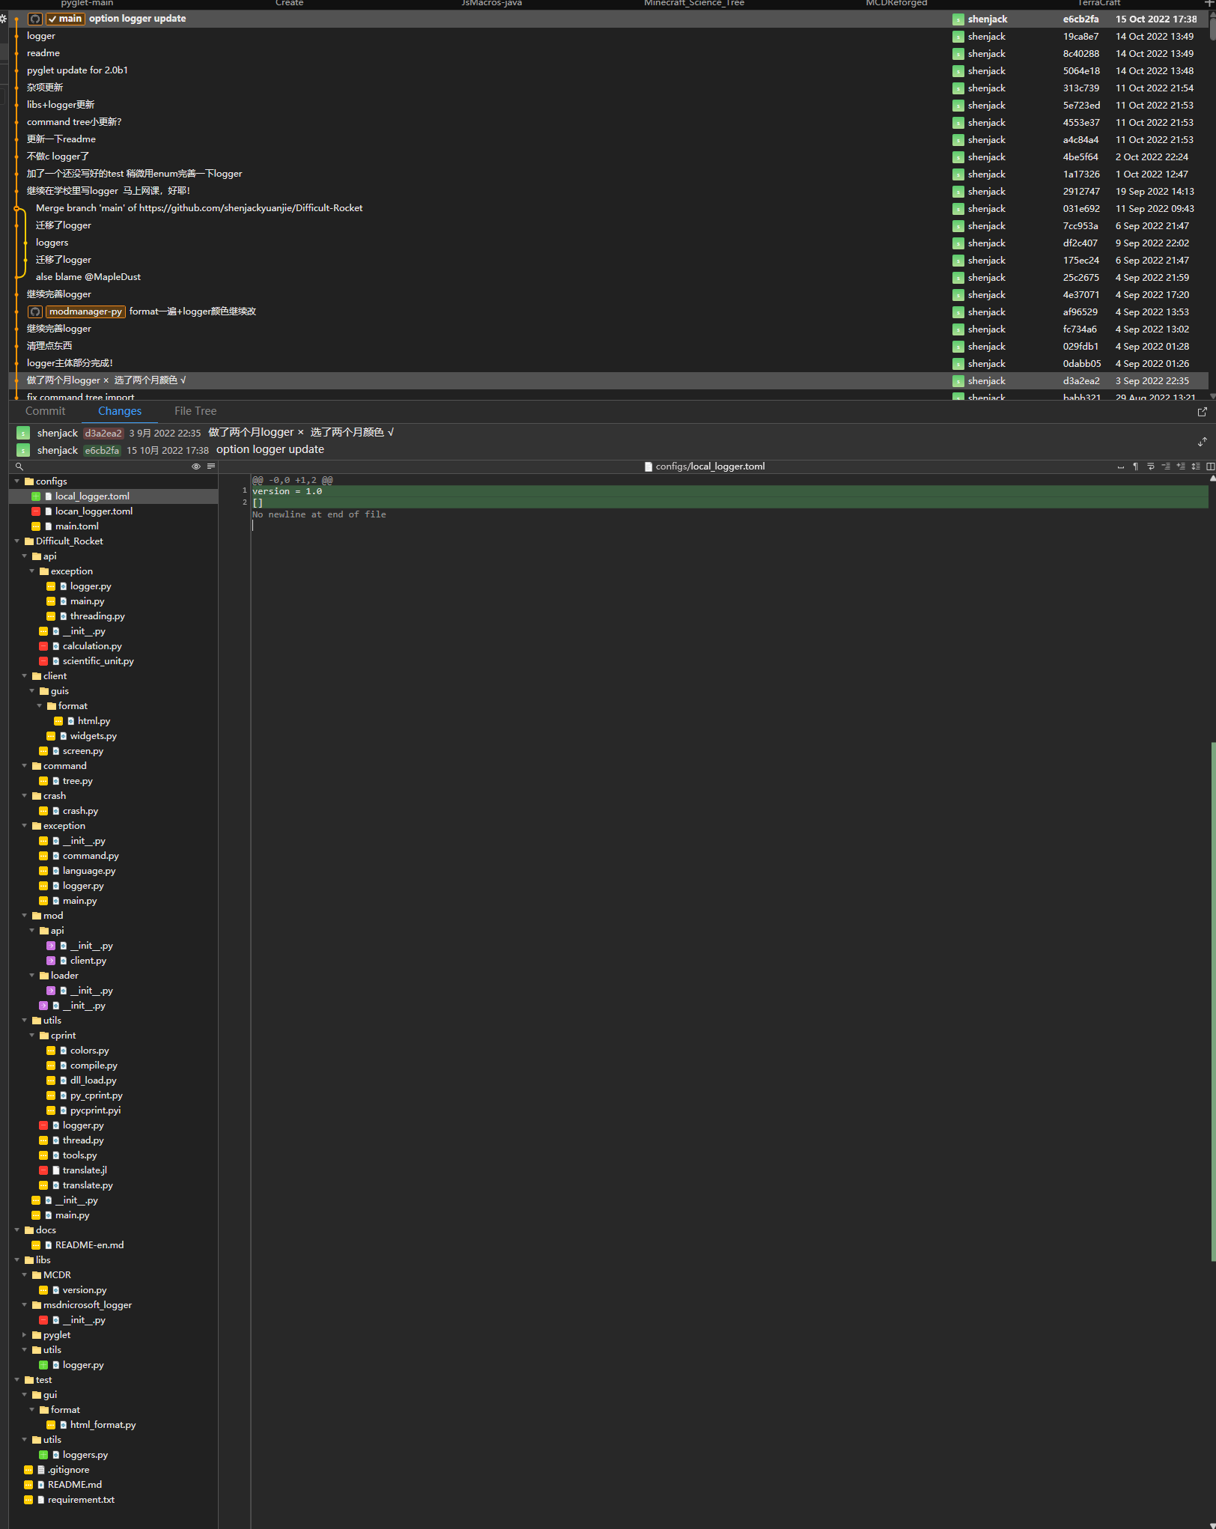Click red deleted-status icon of locan_logger.toml
This screenshot has height=1529, width=1216.
point(36,511)
